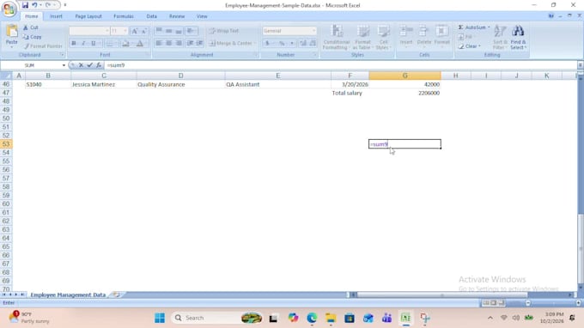584x328 pixels.
Task: Open the weather widget showing Partly sunny
Action: click(x=30, y=318)
